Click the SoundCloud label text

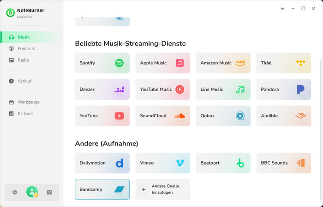point(153,116)
